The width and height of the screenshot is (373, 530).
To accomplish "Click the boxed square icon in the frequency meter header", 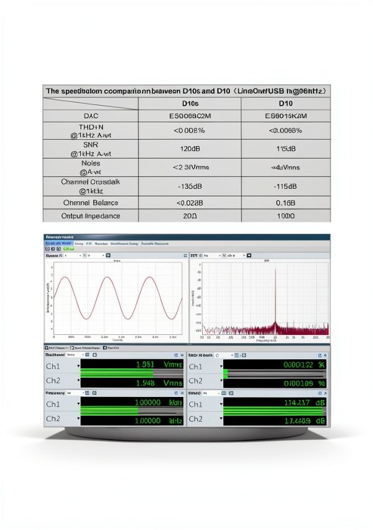I will [94, 393].
